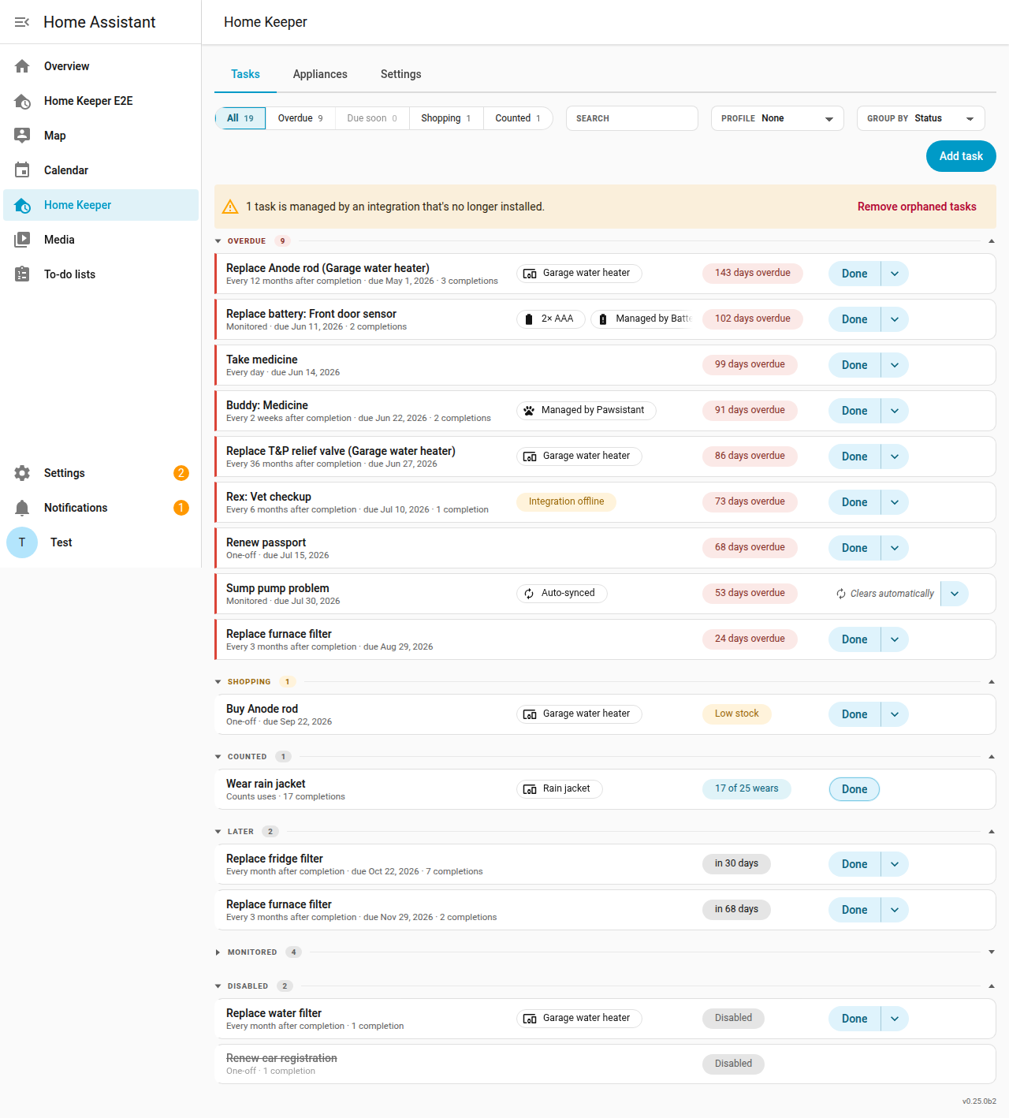Filter tasks by Shopping

pos(446,118)
